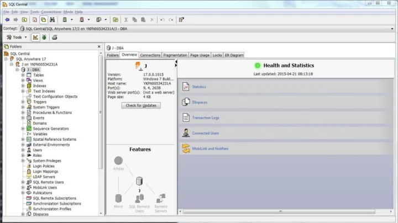Open the Transaction Logs link
The image size is (398, 223).
[x=205, y=118]
